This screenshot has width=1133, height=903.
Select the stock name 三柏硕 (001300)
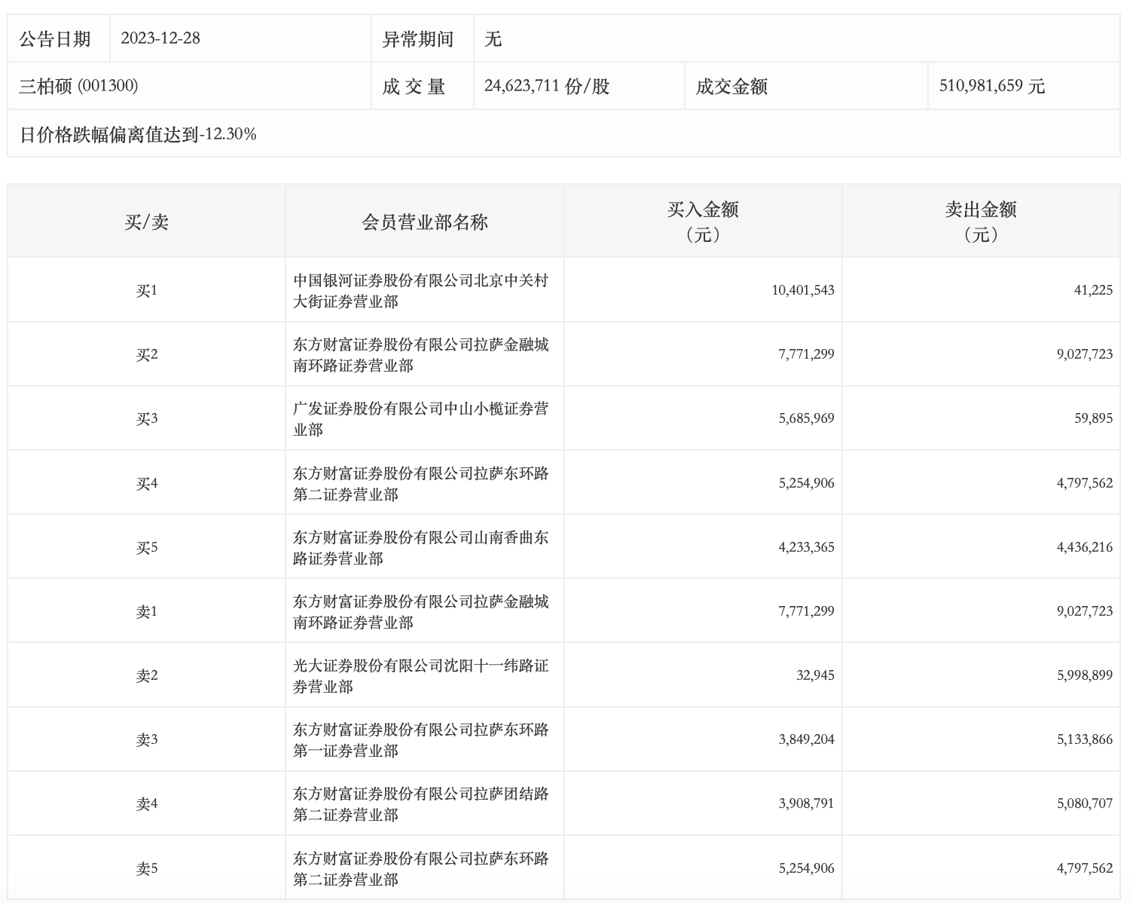pos(78,86)
